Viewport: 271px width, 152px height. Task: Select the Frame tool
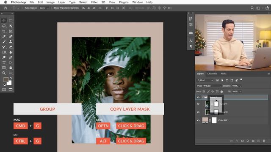[x=11, y=31]
